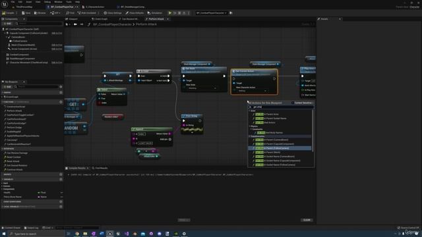Switch to the Viewport tab

[x=73, y=19]
